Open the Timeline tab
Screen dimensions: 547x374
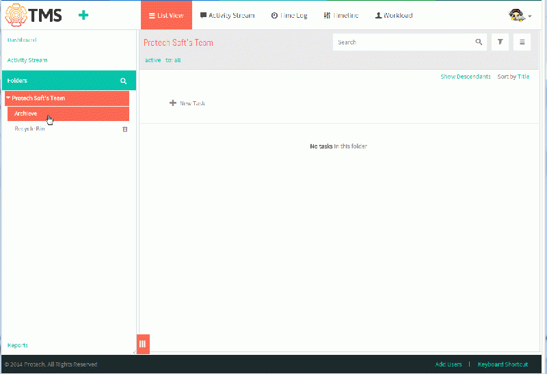click(x=341, y=15)
